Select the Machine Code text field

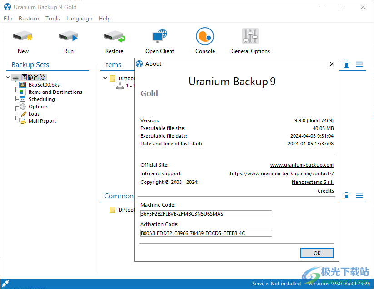coord(205,213)
